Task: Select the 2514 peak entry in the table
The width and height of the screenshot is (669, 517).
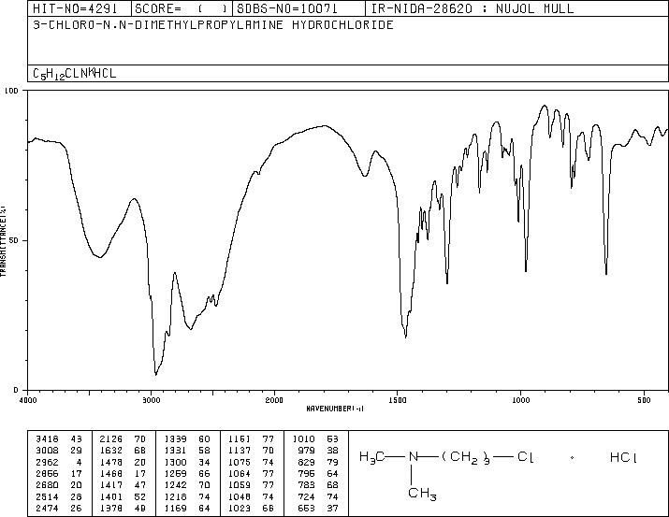Action: (59, 497)
